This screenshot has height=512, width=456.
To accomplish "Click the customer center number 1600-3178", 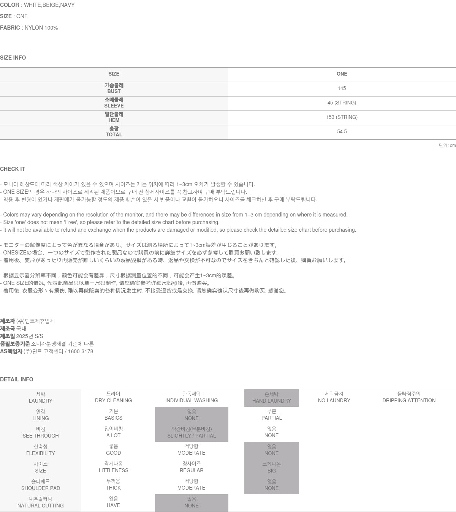I will coord(81,351).
